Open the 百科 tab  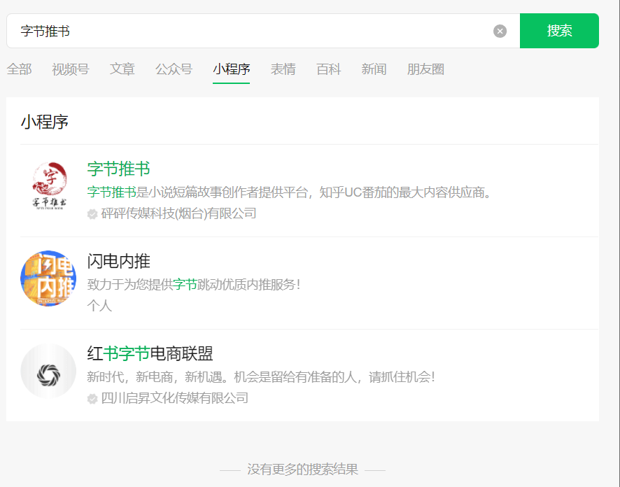point(329,69)
